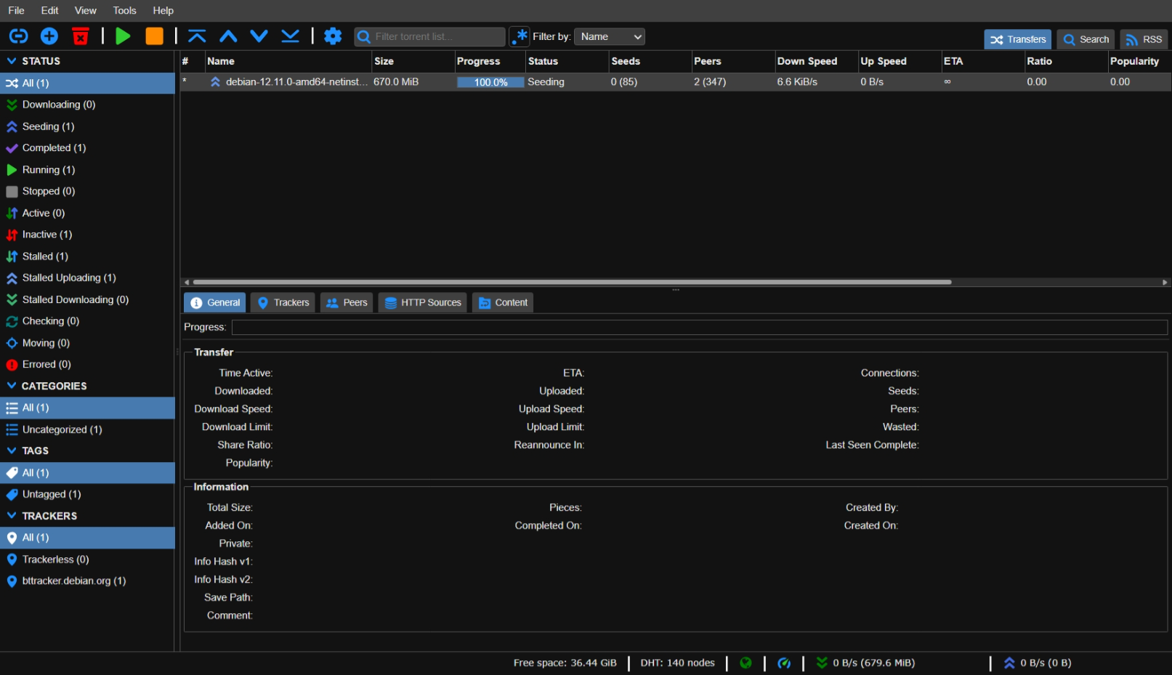The width and height of the screenshot is (1172, 675).
Task: Collapse the STATUS sidebar section
Action: tap(12, 61)
